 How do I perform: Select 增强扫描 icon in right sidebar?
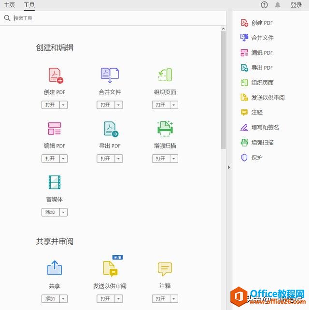(x=244, y=142)
